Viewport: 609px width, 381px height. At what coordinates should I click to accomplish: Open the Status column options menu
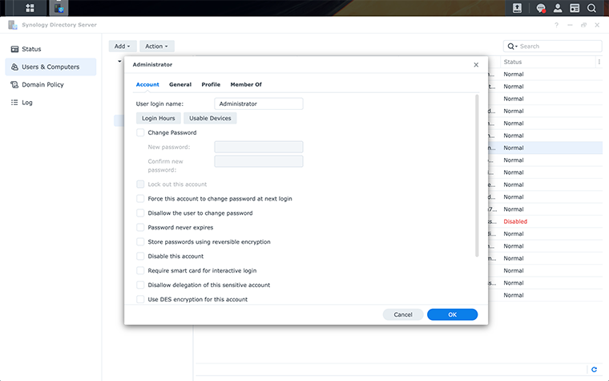pos(599,62)
